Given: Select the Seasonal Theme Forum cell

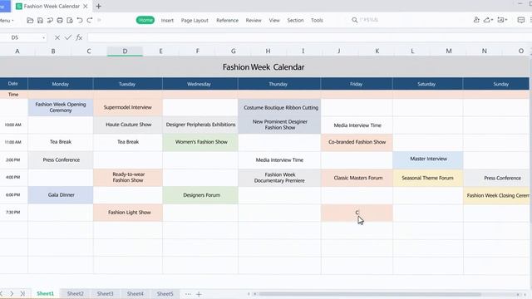Looking at the screenshot, I should click(428, 178).
